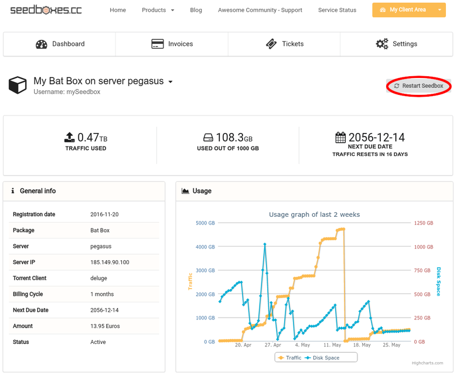Select the Amount value 13.95 Euros
Viewport: 457px width, 375px height.
tap(105, 326)
